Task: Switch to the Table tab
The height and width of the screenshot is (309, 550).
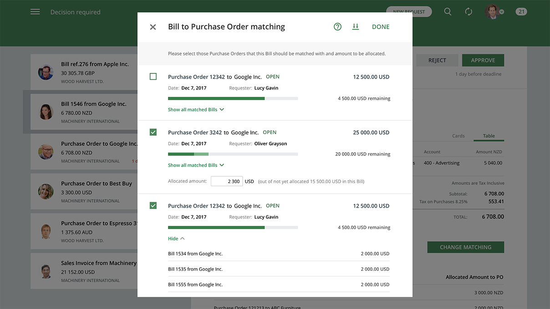Action: pyautogui.click(x=489, y=135)
